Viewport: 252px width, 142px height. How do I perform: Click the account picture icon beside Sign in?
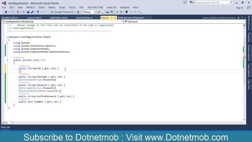(x=249, y=7)
